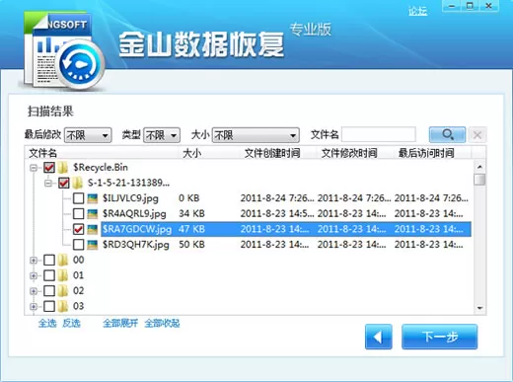Click the $Recycle.Bin folder name
This screenshot has height=382, width=513.
point(101,168)
